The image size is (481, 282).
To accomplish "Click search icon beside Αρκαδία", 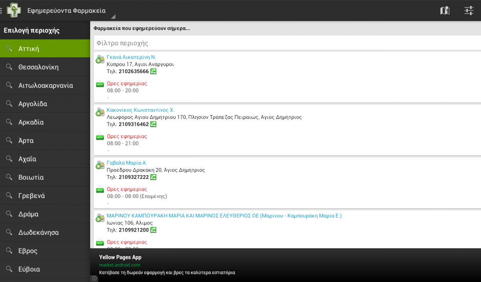I will click(9, 122).
